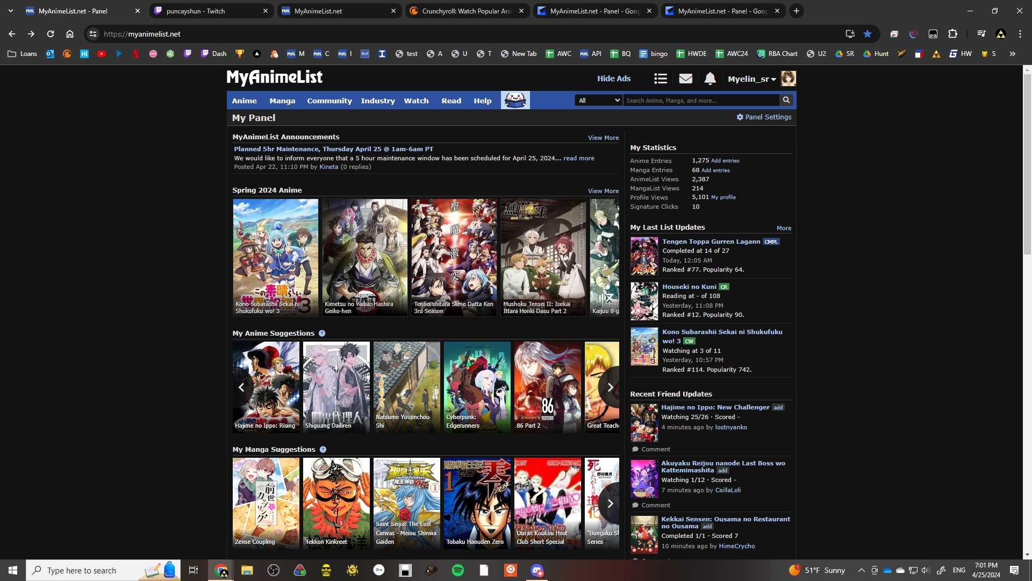This screenshot has width=1032, height=581.
Task: Click the page vertical scrollbar
Action: (x=1027, y=161)
